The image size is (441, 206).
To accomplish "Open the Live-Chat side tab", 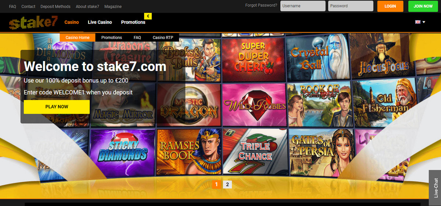I will 435,188.
